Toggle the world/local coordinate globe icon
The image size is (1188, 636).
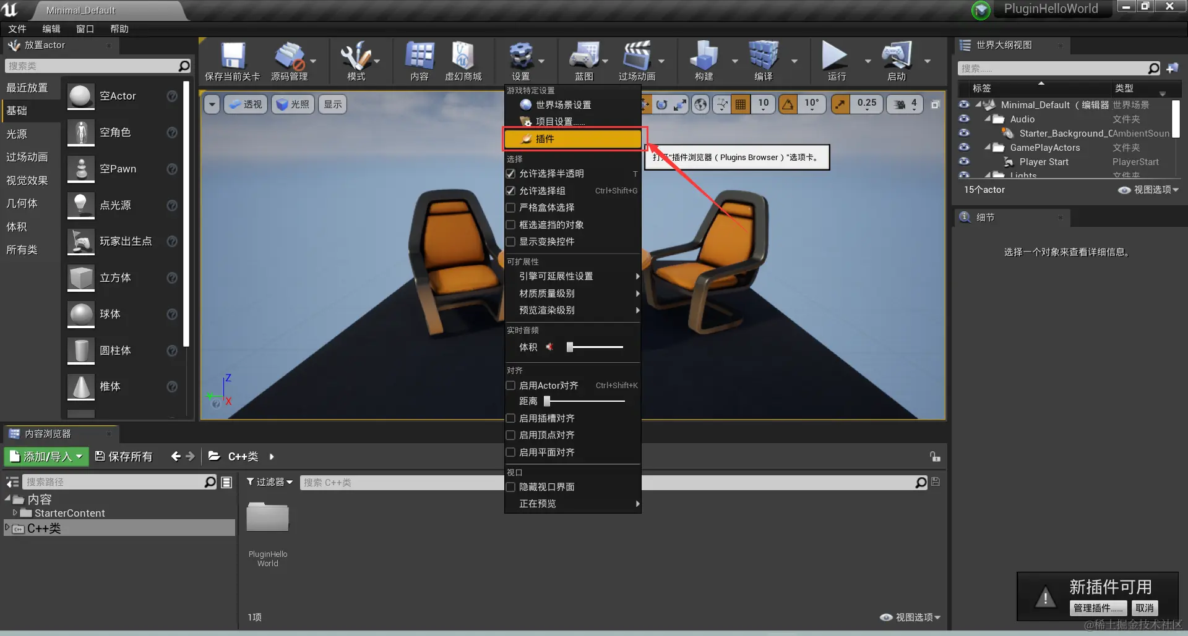(700, 104)
